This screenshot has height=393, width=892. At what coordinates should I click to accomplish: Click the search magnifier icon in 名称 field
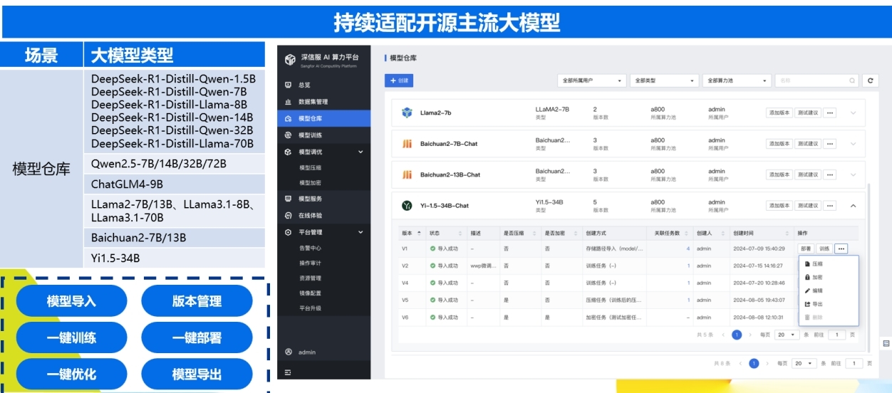(x=852, y=81)
